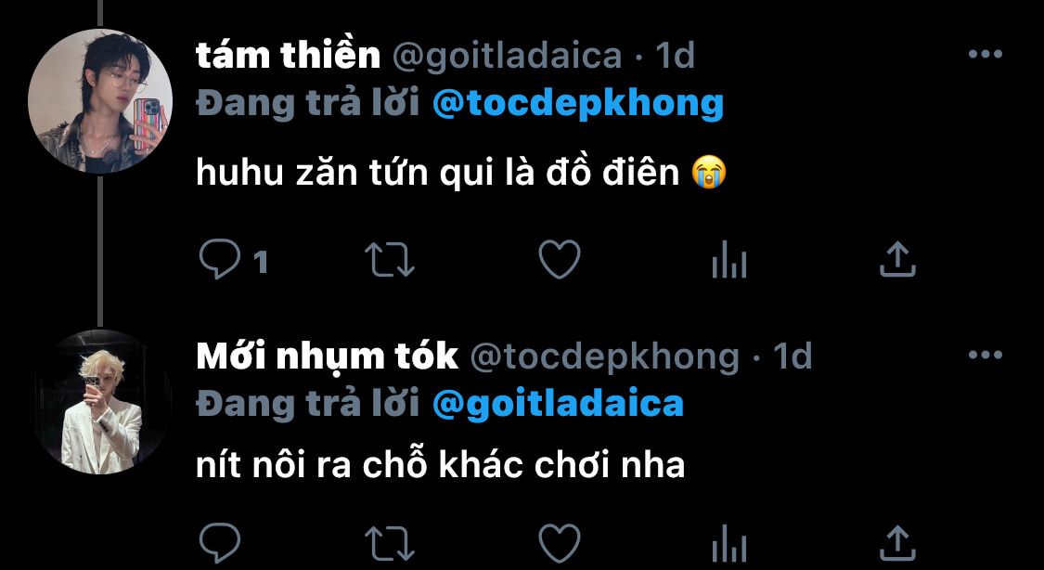Open tám thiền display name
Viewport: 1044px width, 570px height.
[x=288, y=56]
